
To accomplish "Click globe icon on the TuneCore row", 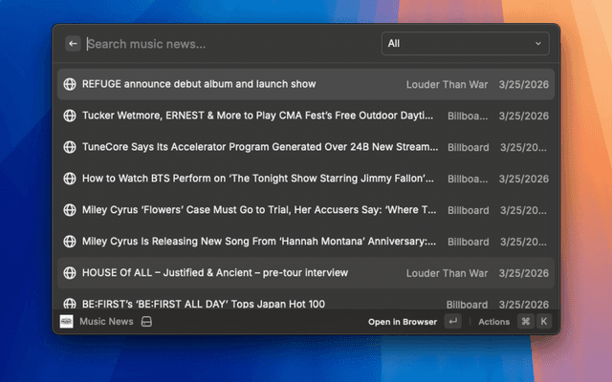I will [69, 147].
